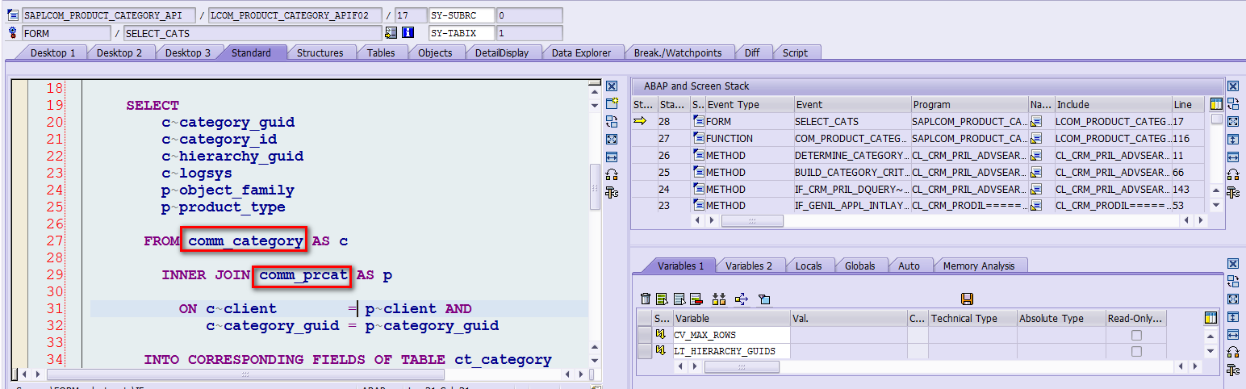Screen dimensions: 1246x389
Task: Click Technical Type column header
Action: click(x=972, y=318)
